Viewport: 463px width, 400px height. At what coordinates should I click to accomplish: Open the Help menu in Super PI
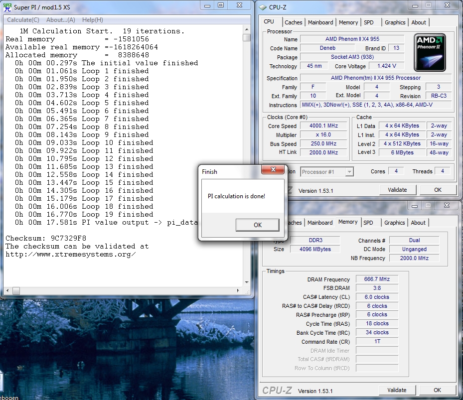click(92, 20)
